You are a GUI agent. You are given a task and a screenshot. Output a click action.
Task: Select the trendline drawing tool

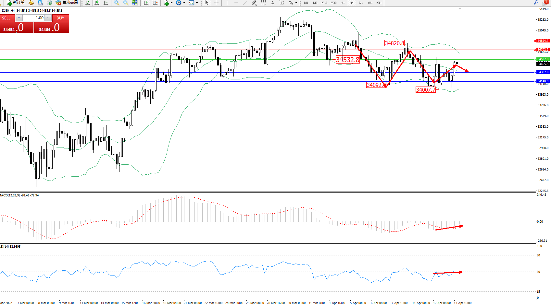click(x=245, y=3)
